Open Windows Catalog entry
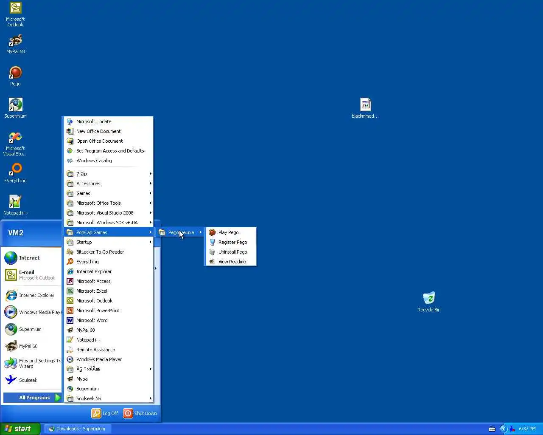Viewport: 543px width, 435px height. 109,161
